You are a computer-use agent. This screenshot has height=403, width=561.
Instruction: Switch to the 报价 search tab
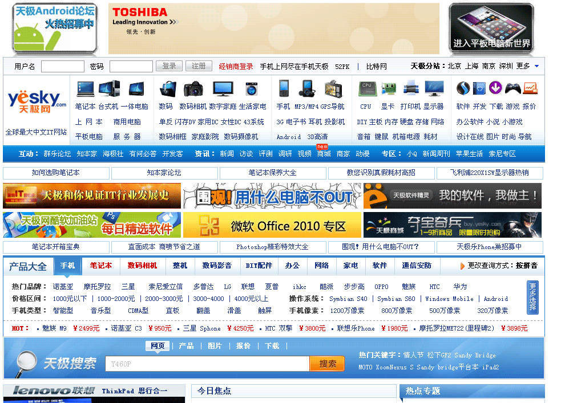(243, 346)
